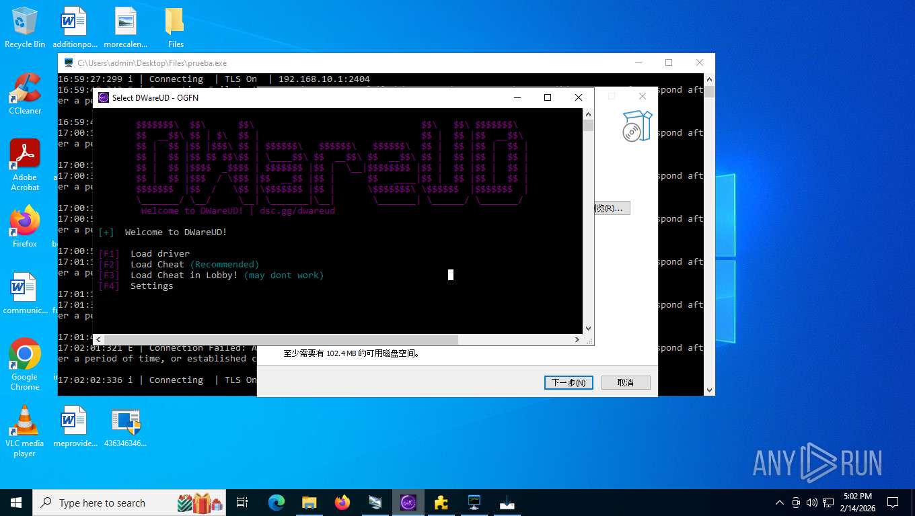Click the 取消 cancel button

pos(626,382)
